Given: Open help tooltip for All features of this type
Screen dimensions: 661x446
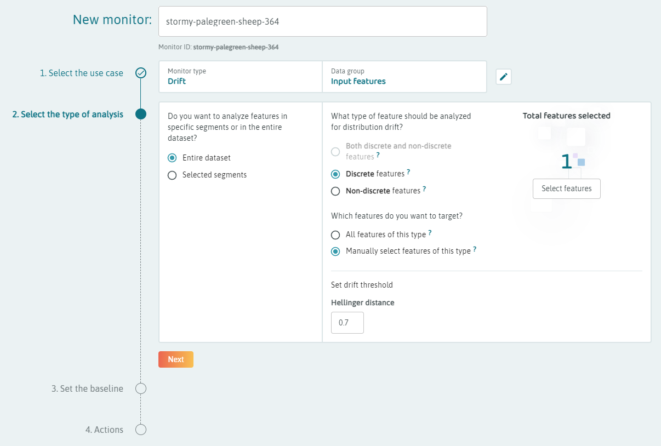Looking at the screenshot, I should pos(430,233).
